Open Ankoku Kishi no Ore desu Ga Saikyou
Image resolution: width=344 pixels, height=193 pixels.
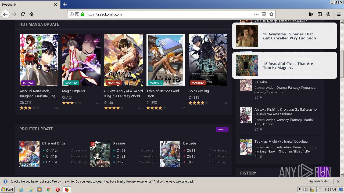coord(285,112)
